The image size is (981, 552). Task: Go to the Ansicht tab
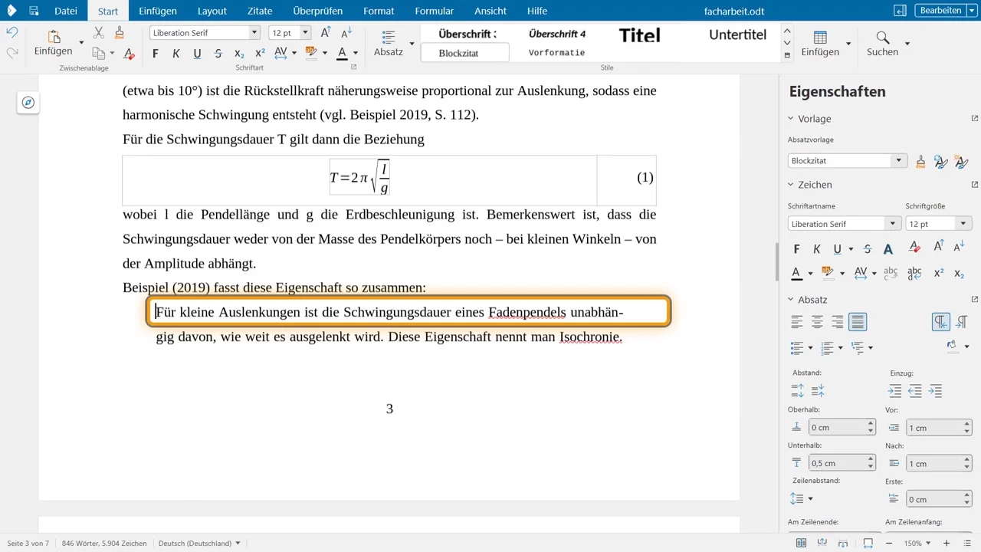coord(490,11)
